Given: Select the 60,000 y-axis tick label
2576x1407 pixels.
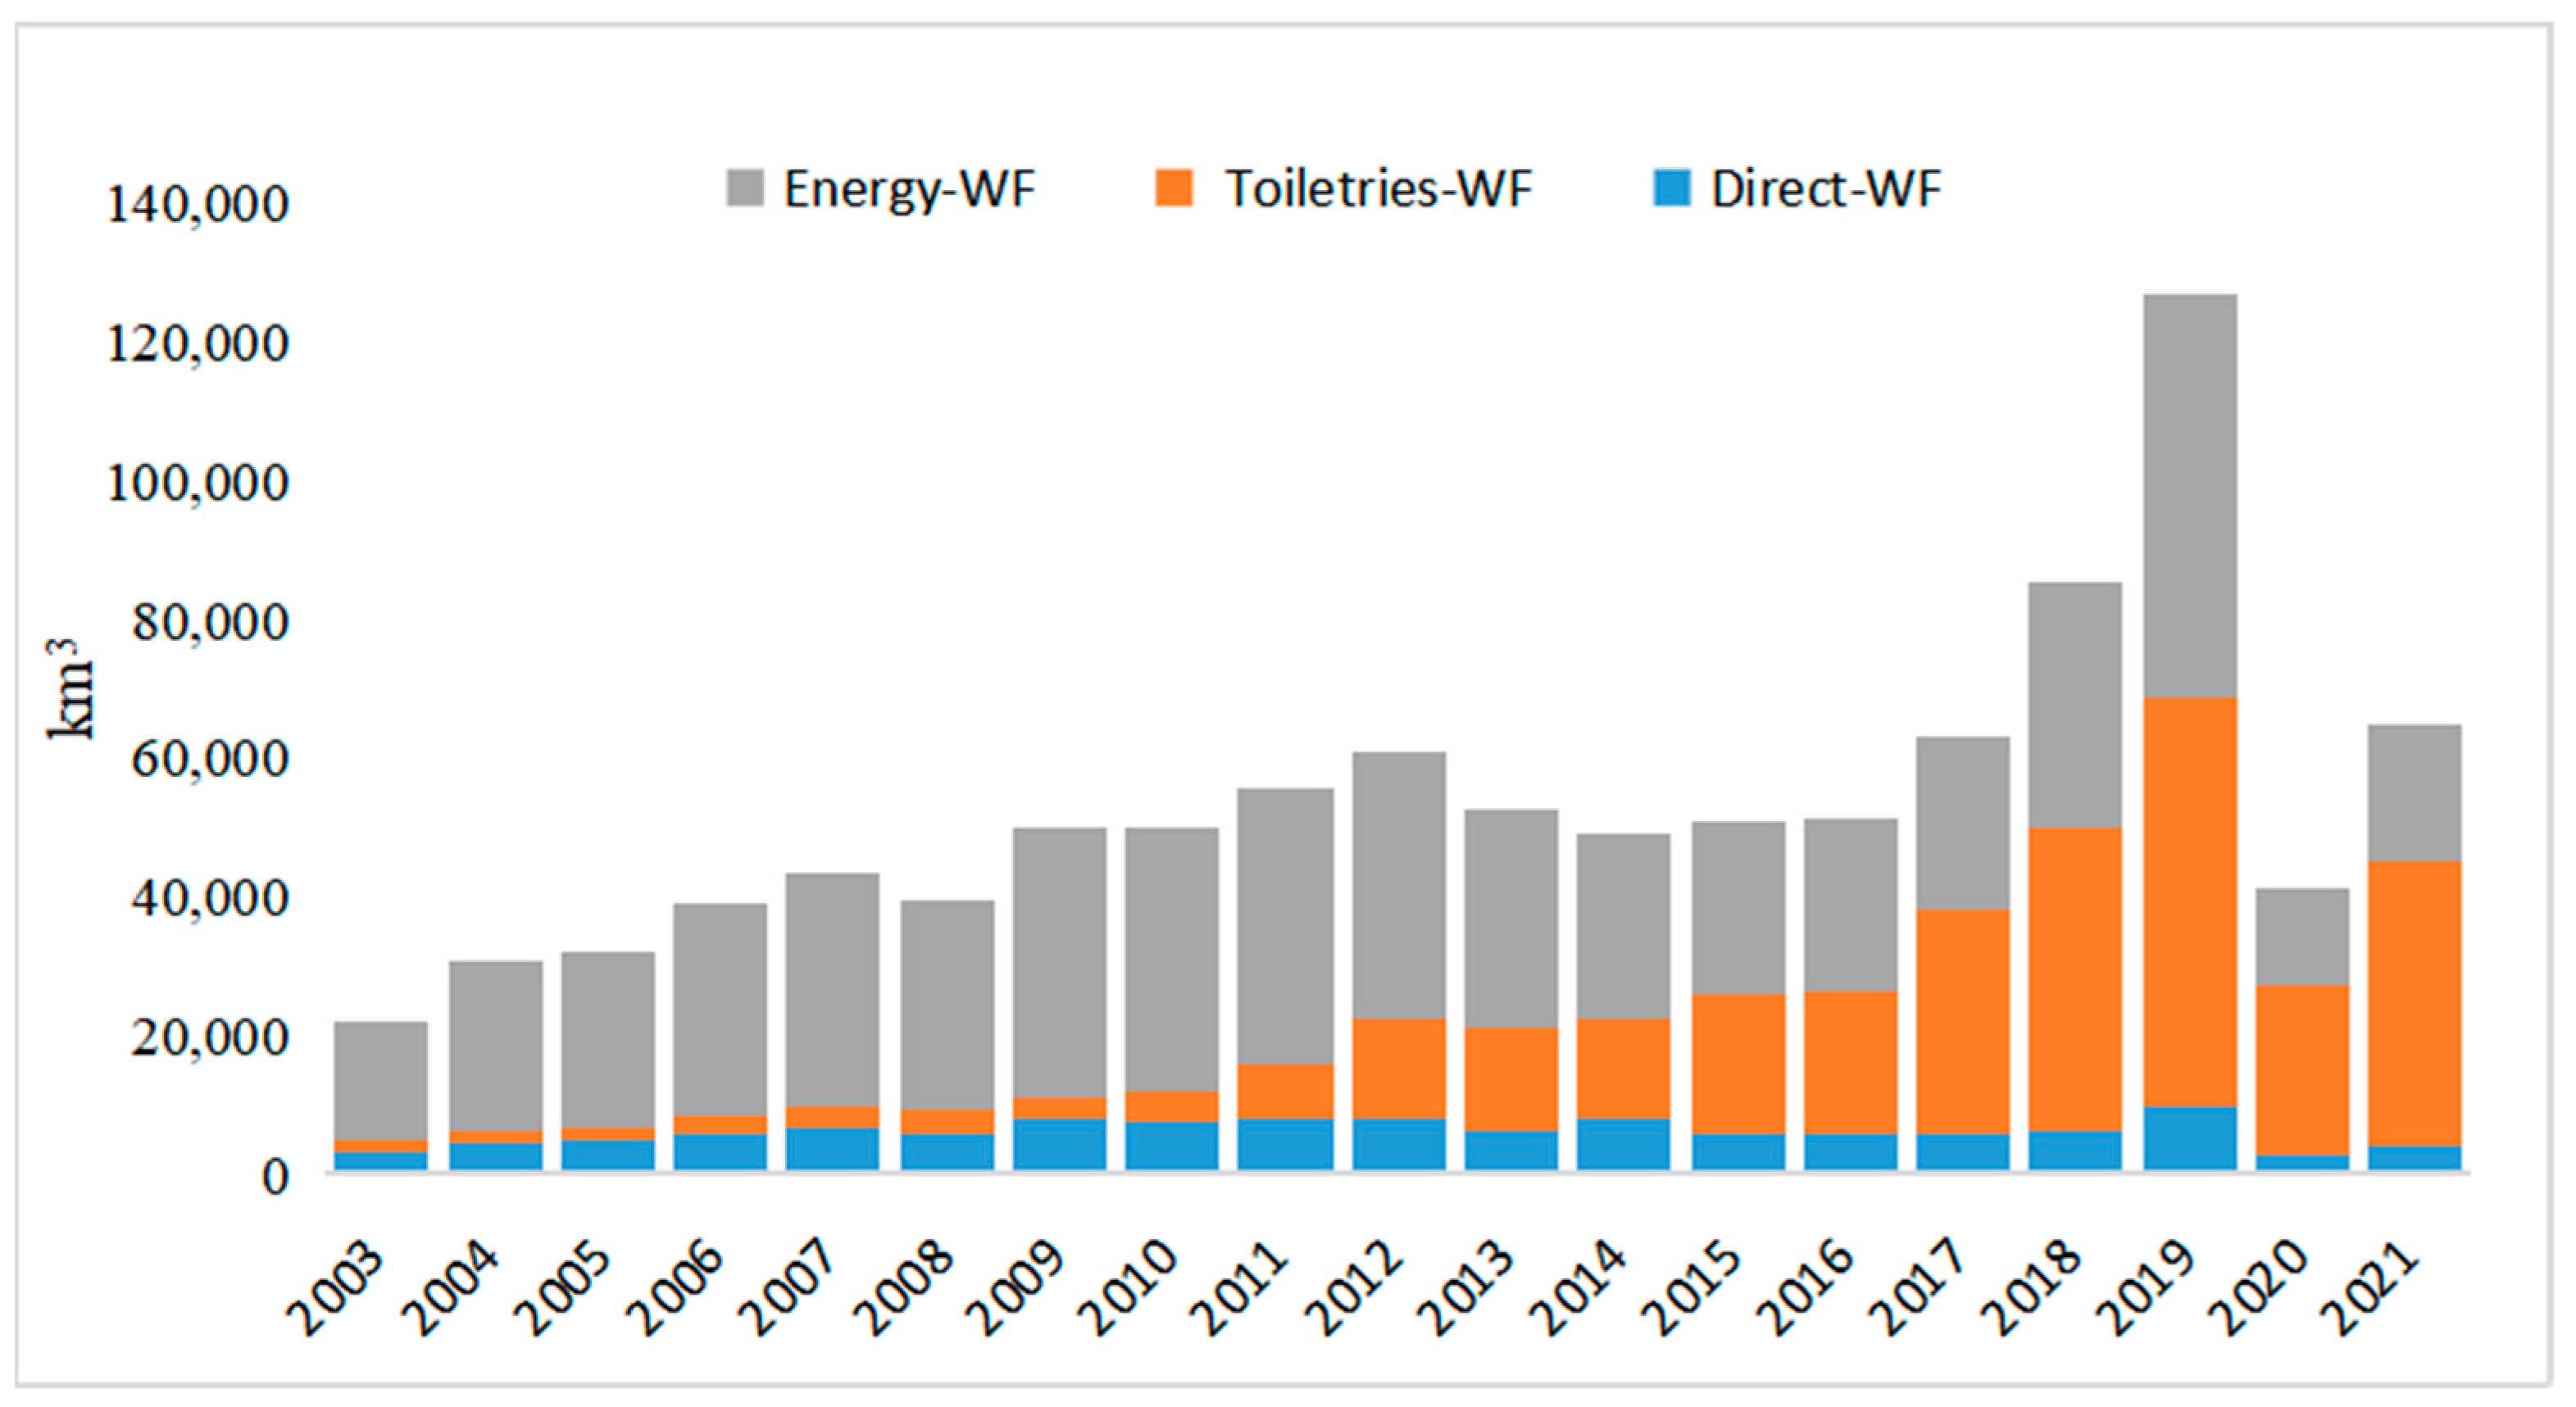Looking at the screenshot, I should coord(210,760).
